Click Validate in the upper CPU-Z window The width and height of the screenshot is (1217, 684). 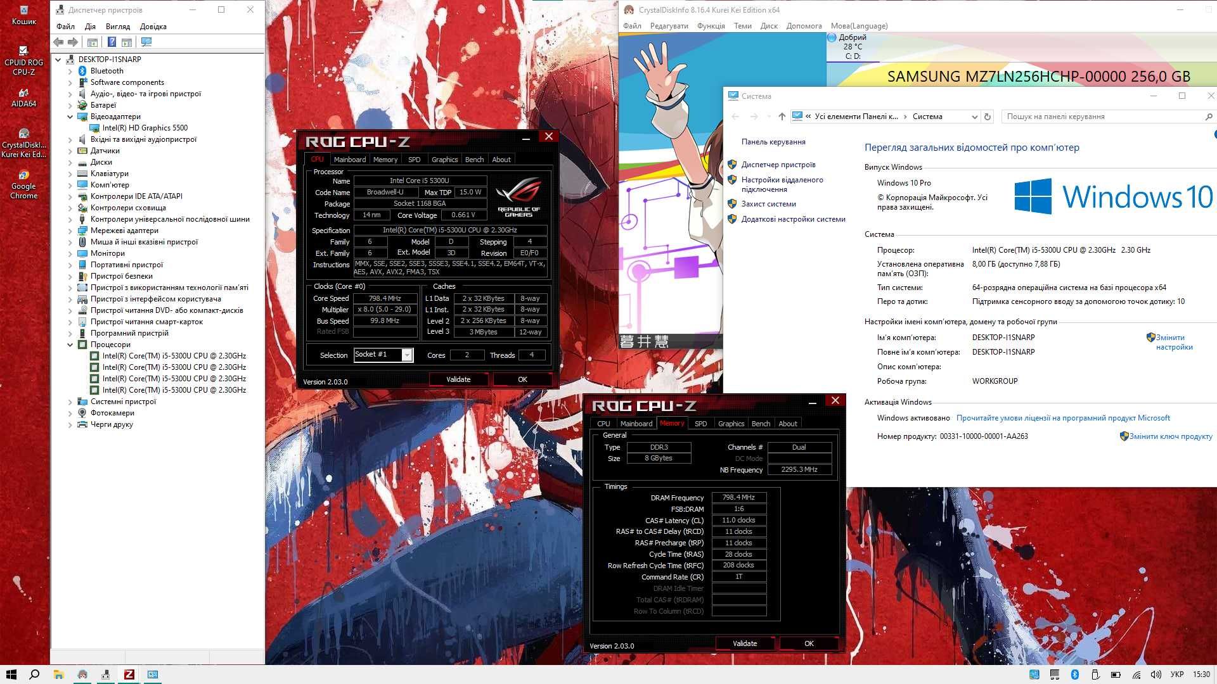click(x=458, y=379)
